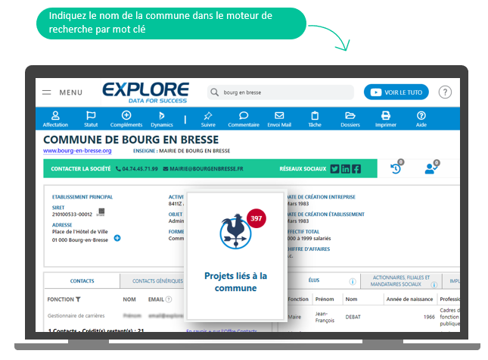Click the Prénom column header
488x360 pixels.
pyautogui.click(x=325, y=299)
